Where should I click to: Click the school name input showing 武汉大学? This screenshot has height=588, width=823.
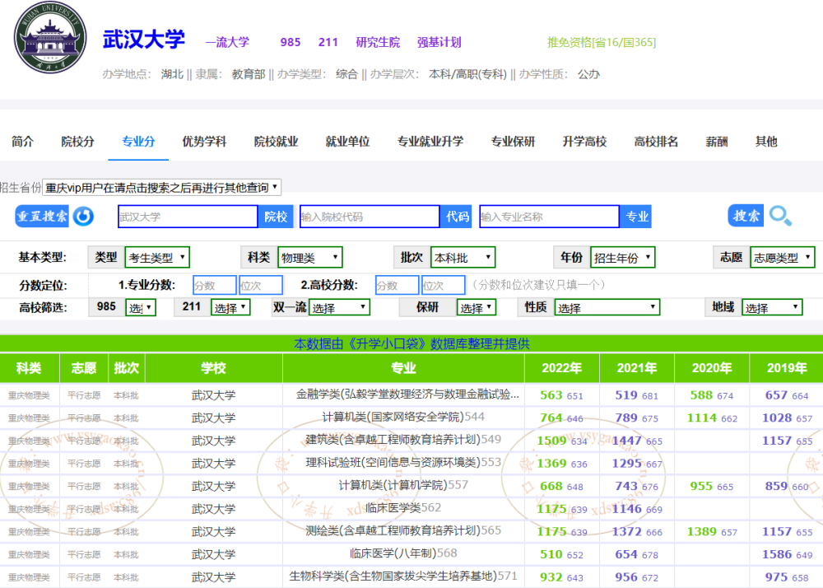(x=188, y=217)
